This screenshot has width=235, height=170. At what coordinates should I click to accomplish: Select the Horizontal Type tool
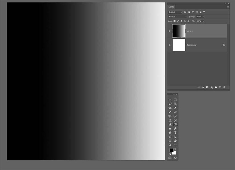tap(175, 132)
